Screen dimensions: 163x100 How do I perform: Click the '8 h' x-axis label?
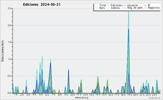pyautogui.click(x=60, y=95)
